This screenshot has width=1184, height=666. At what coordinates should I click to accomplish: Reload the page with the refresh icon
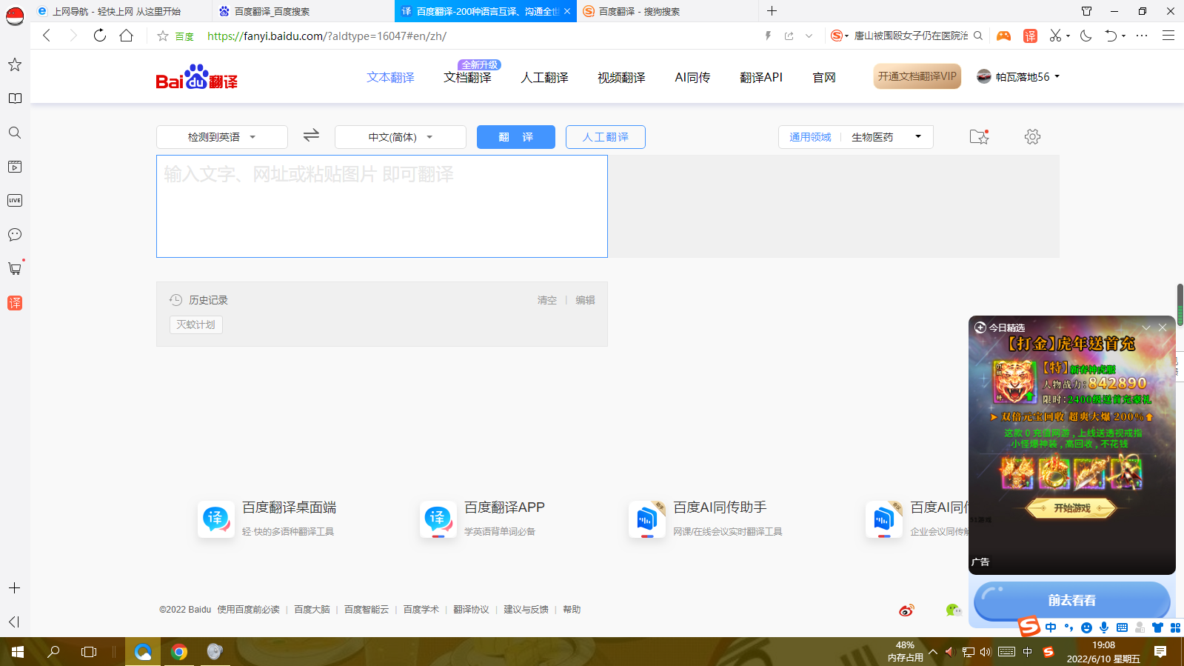coord(99,36)
